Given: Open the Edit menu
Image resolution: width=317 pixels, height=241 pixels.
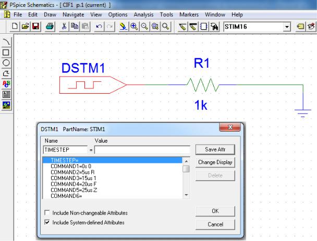Looking at the screenshot, I should point(32,15).
